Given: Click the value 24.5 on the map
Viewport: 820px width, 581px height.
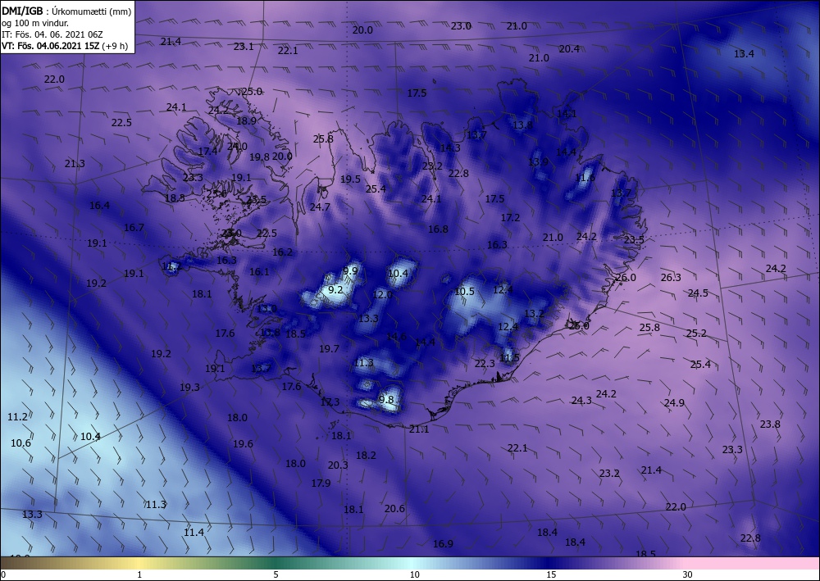Looking at the screenshot, I should (x=698, y=293).
